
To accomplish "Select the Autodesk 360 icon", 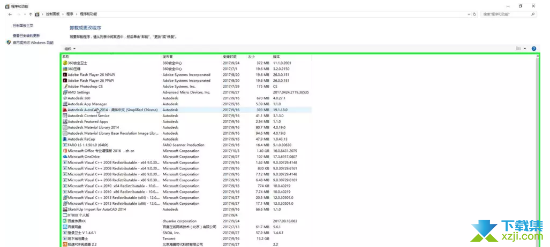I will tap(65, 98).
